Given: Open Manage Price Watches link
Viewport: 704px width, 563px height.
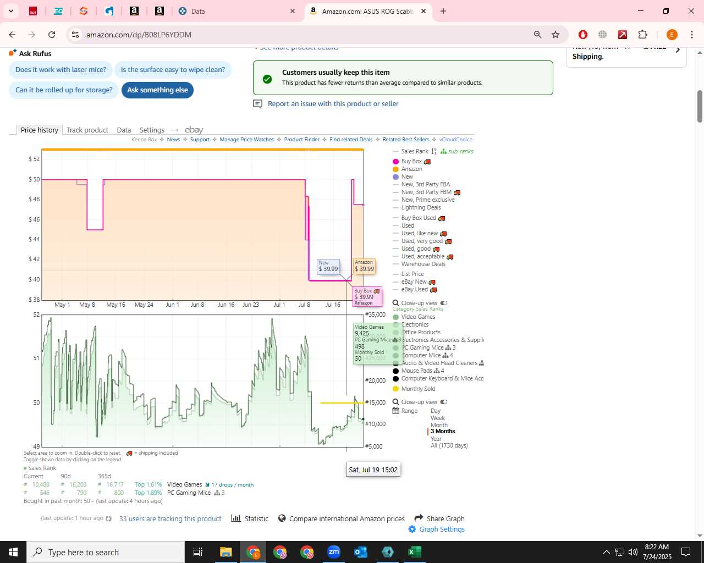Looking at the screenshot, I should 246,140.
